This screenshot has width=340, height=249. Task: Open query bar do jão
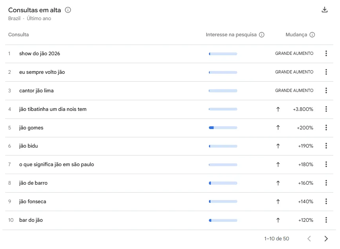pos(31,220)
